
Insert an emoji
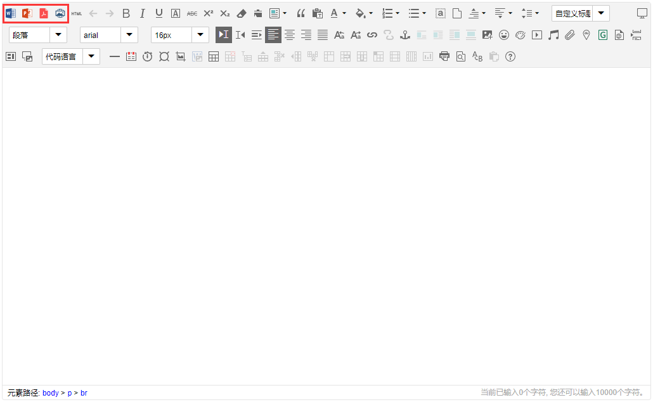[x=504, y=35]
